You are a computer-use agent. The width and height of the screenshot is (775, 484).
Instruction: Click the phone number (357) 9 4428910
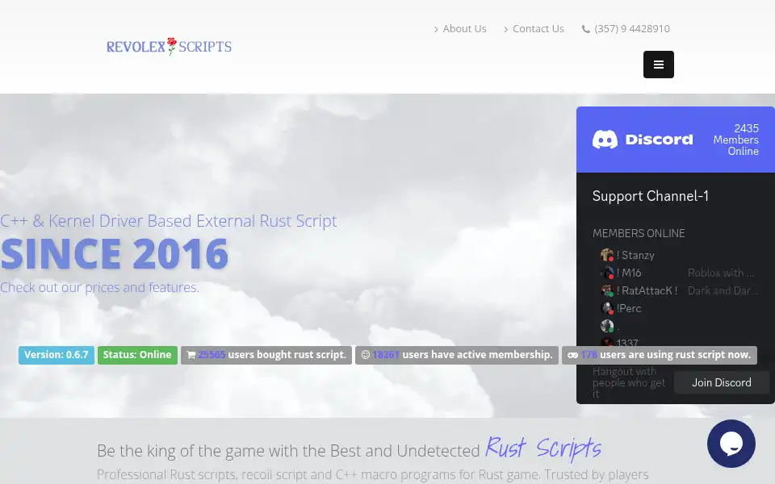tap(631, 29)
